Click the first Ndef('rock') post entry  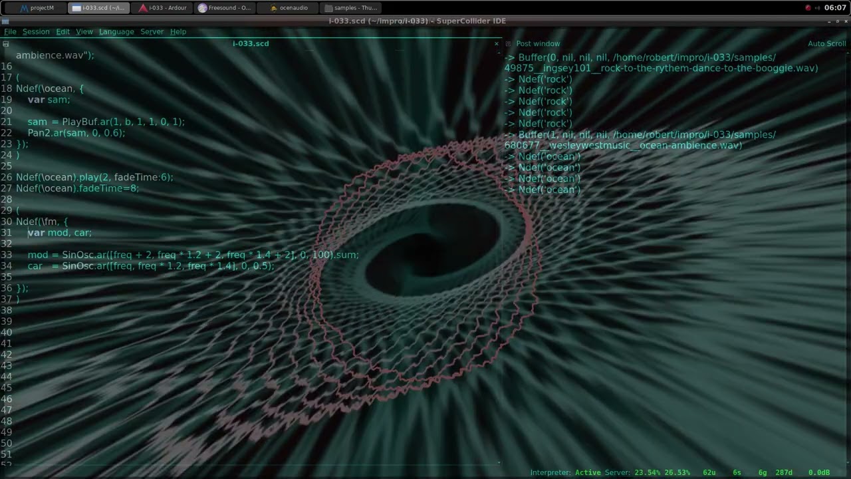coord(539,79)
